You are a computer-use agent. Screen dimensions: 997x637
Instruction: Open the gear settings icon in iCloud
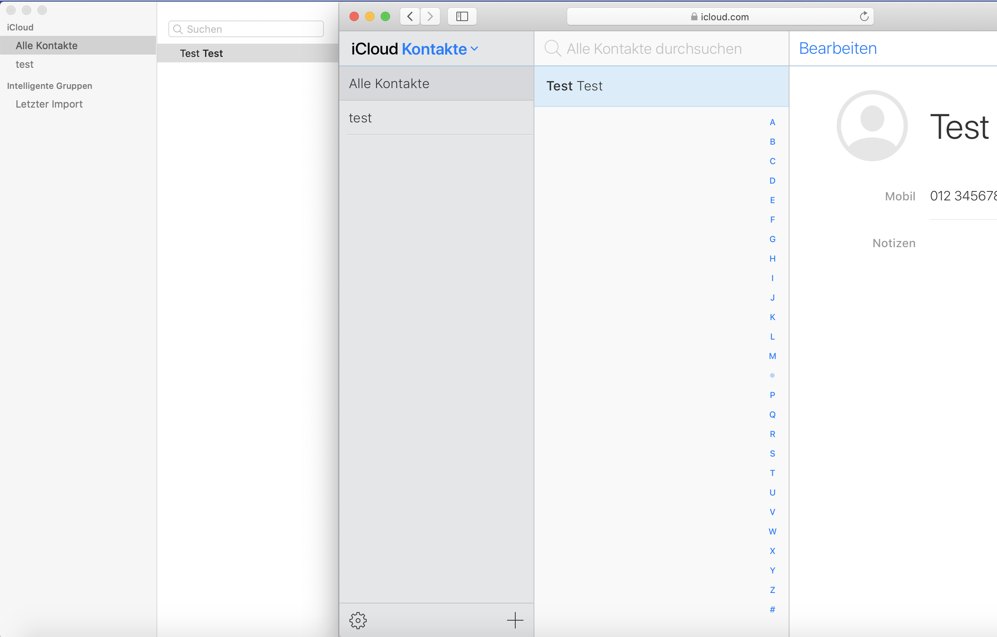(358, 620)
